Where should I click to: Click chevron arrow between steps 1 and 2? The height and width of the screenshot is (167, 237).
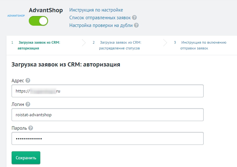pos(84,43)
